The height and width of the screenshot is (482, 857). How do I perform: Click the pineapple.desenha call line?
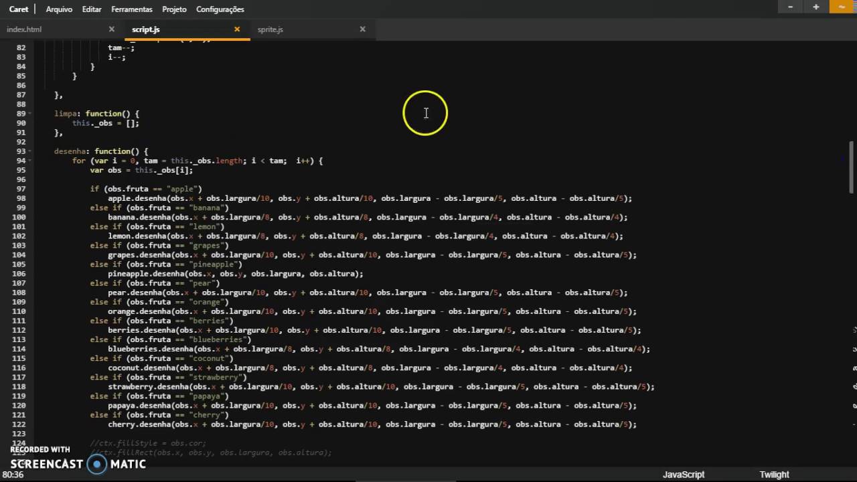coord(236,274)
